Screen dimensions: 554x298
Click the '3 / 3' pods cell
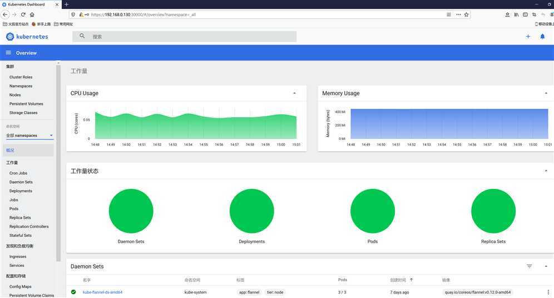tap(342, 292)
